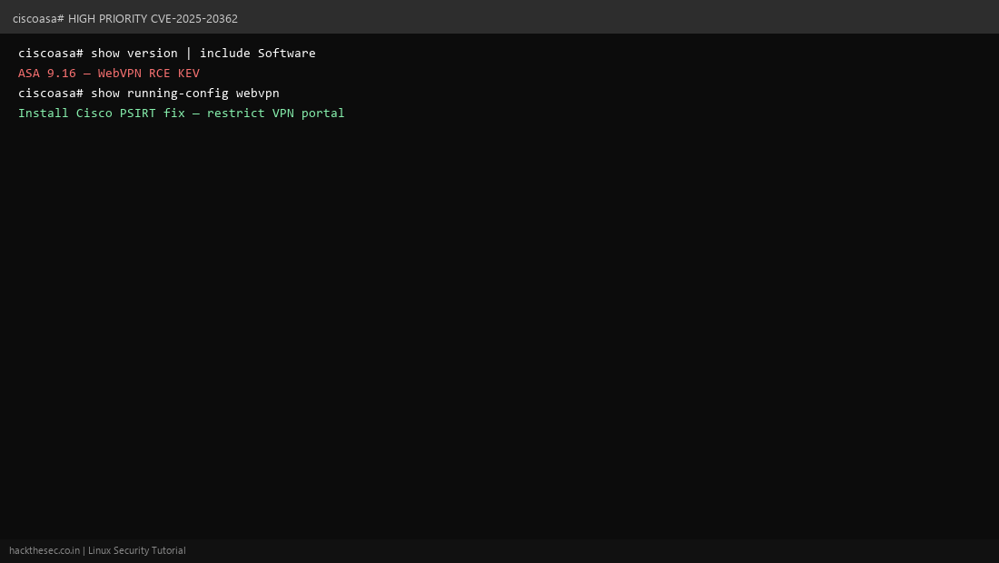Click the word 'include' in first command
The height and width of the screenshot is (563, 999).
[x=225, y=53]
